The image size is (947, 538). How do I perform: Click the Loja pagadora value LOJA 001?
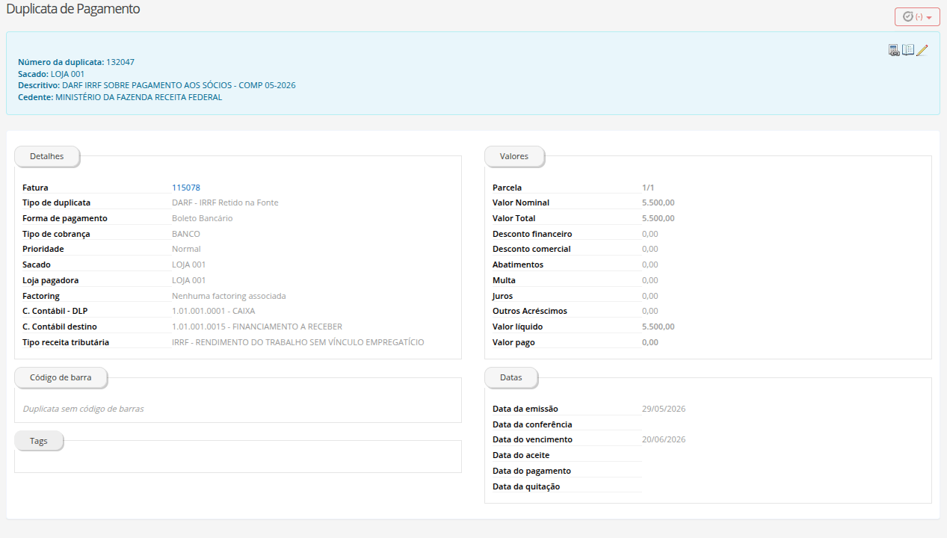188,280
